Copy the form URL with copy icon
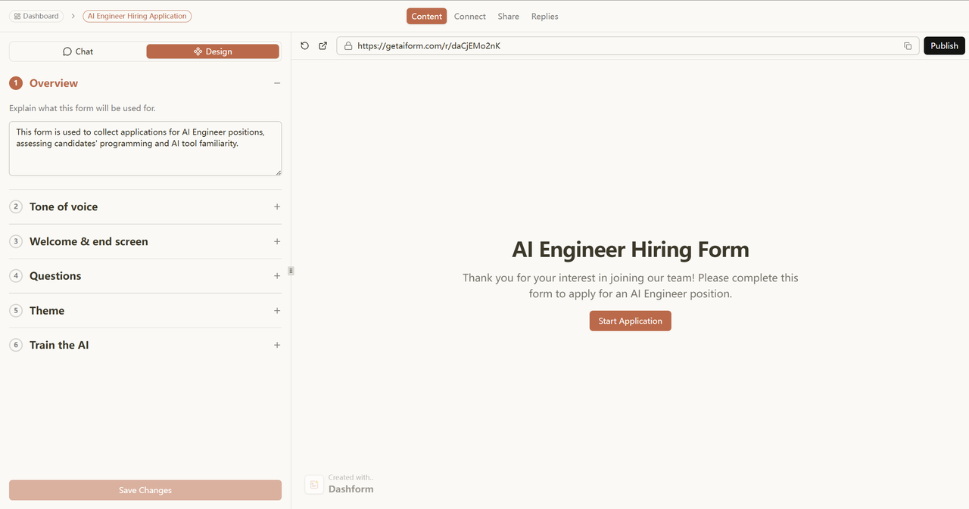The width and height of the screenshot is (969, 509). (x=908, y=46)
